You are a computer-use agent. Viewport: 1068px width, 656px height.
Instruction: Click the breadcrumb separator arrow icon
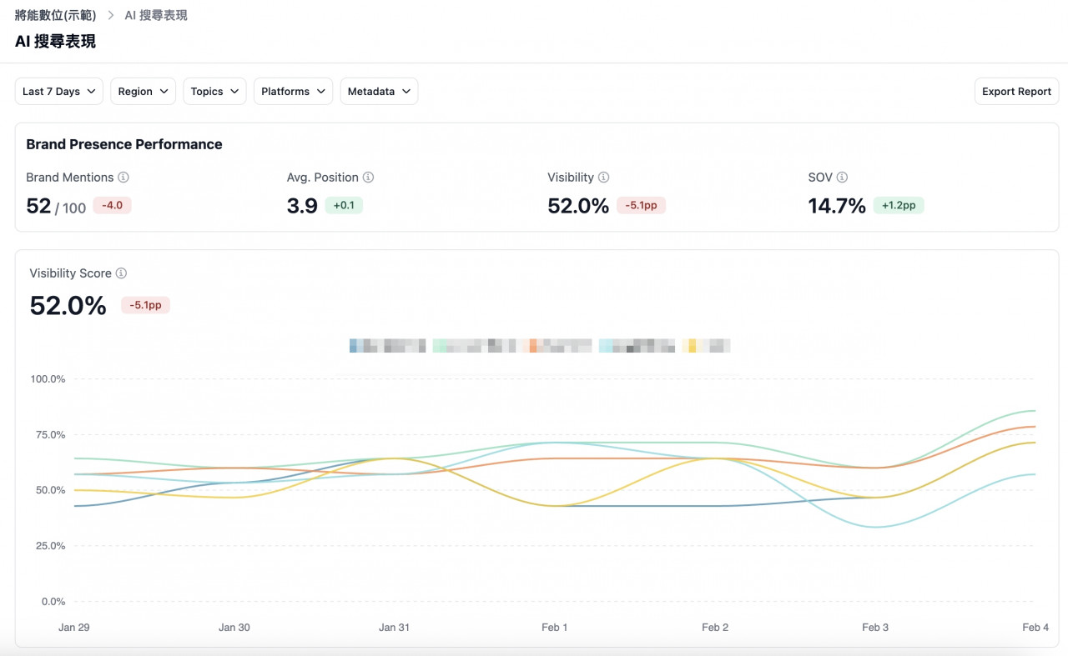pyautogui.click(x=110, y=16)
